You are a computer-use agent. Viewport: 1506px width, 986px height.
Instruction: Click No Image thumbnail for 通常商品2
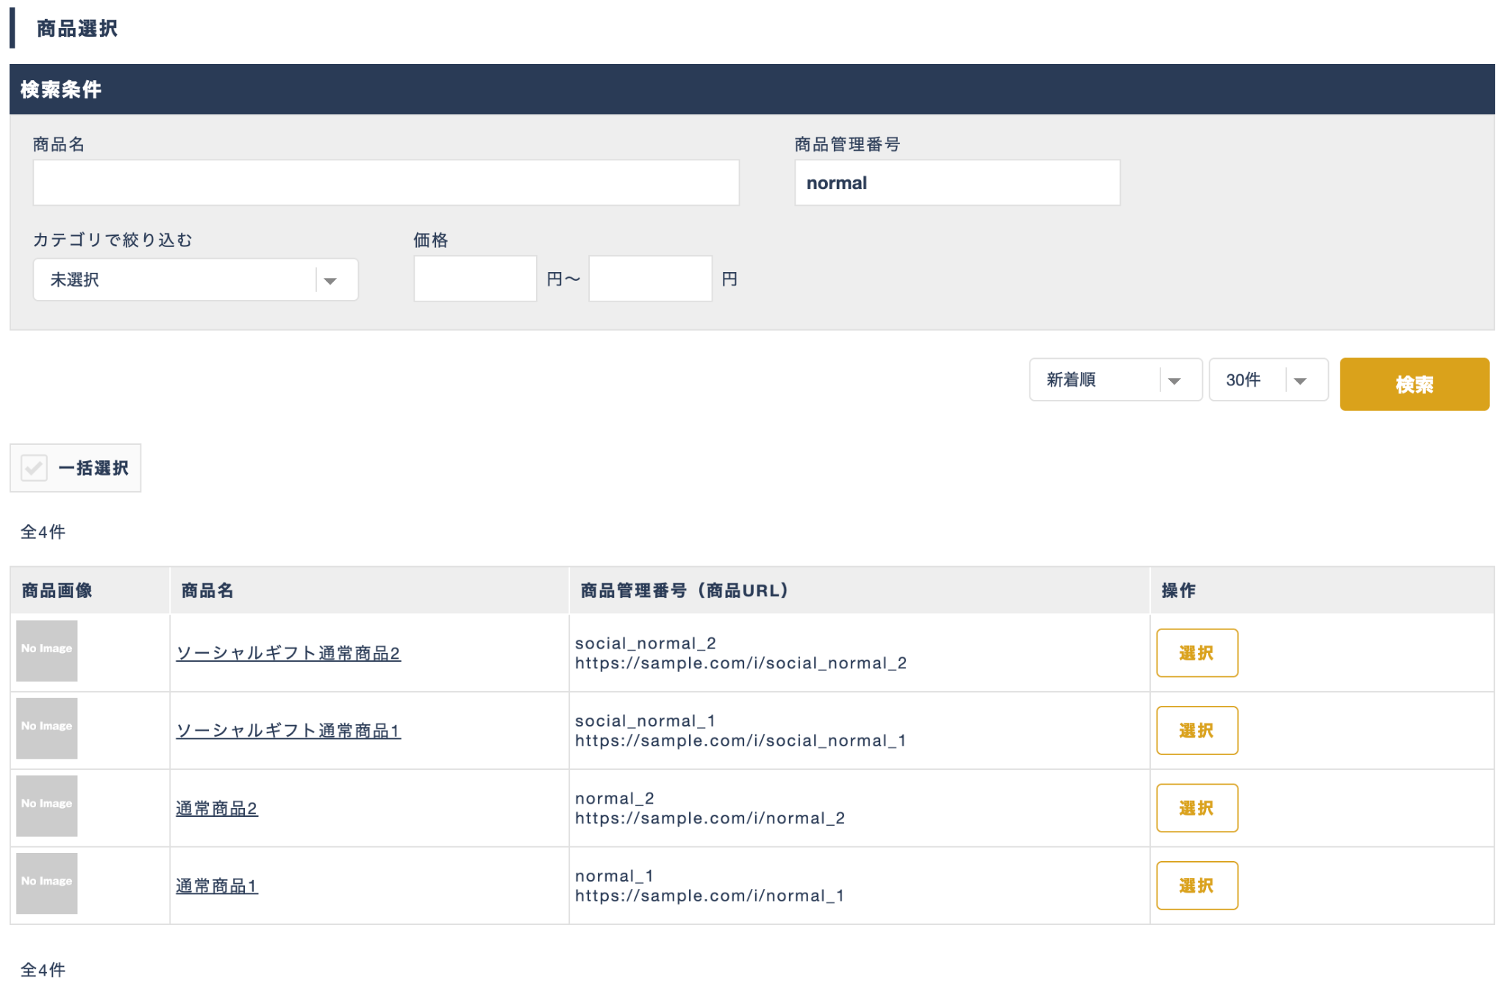(46, 805)
